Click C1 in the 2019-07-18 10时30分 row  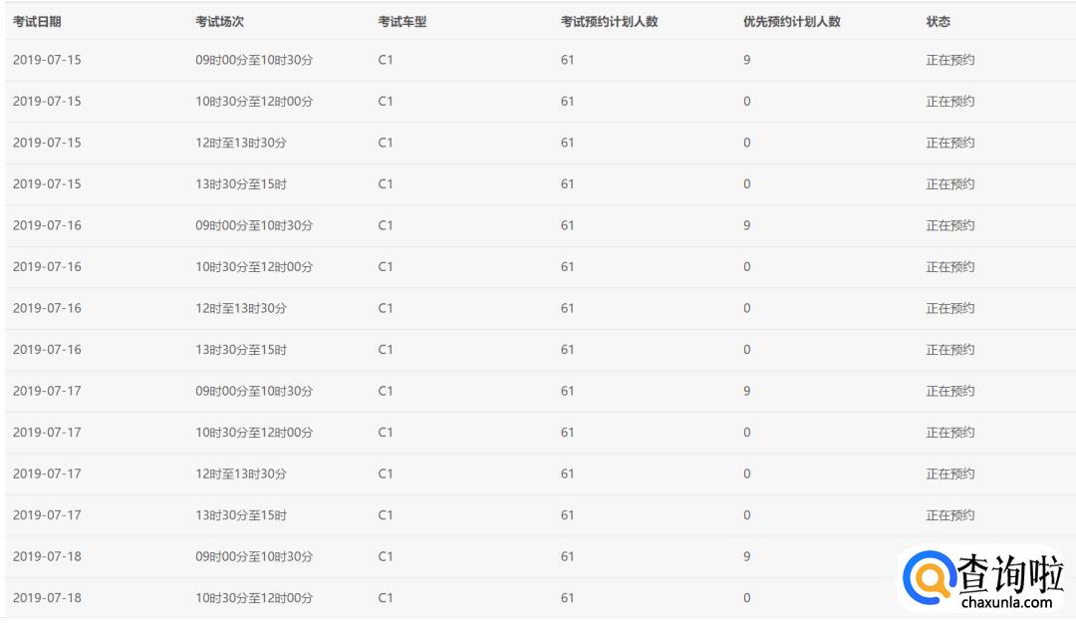click(386, 598)
